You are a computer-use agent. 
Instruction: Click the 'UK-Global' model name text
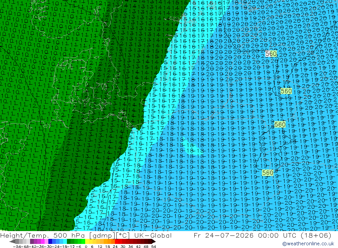[x=153, y=235]
